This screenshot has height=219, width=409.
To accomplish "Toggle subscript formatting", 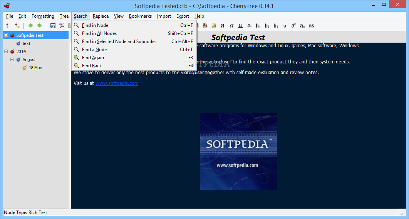I will point(302,25).
